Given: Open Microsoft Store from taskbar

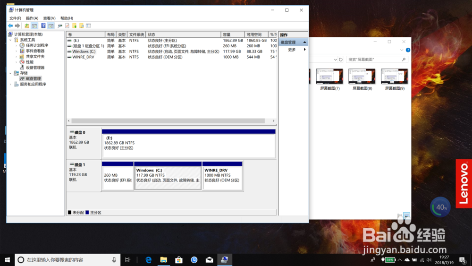Looking at the screenshot, I should coord(179,260).
